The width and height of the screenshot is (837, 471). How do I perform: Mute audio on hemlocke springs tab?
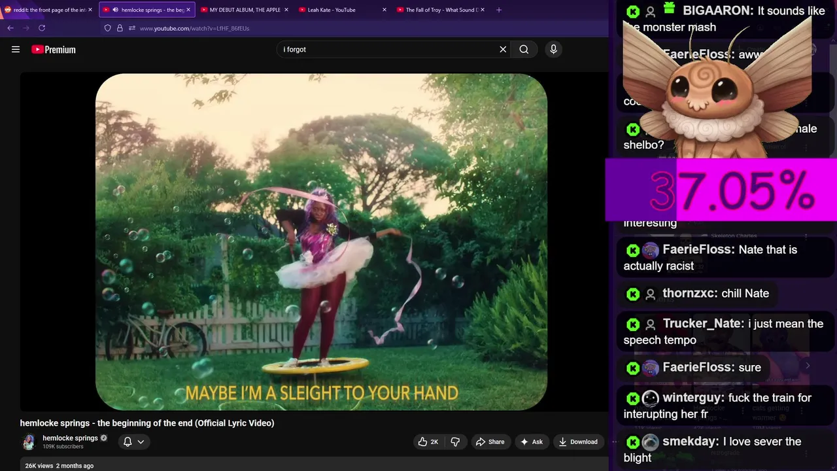(x=115, y=10)
